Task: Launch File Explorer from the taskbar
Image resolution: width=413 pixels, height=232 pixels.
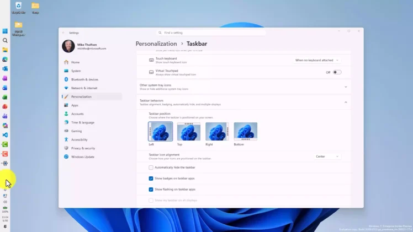Action: 5,50
